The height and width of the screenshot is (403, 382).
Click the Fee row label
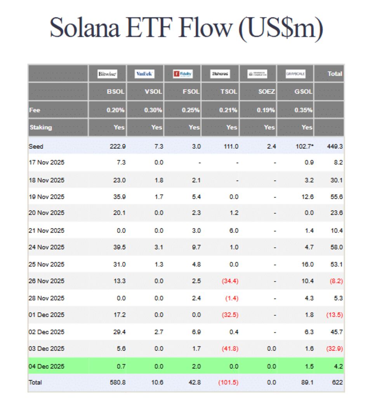(35, 110)
